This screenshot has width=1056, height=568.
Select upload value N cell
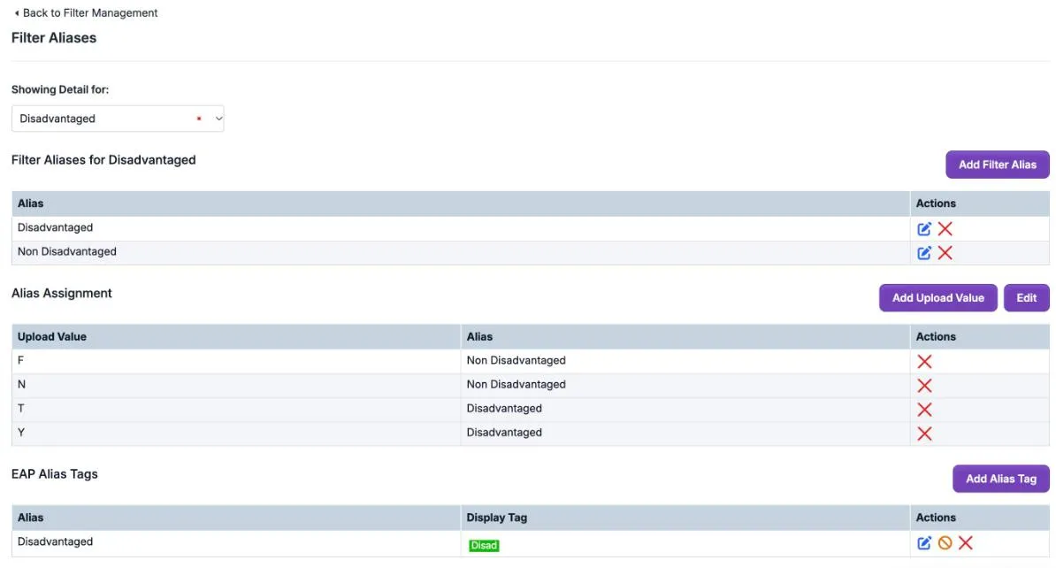(x=236, y=385)
